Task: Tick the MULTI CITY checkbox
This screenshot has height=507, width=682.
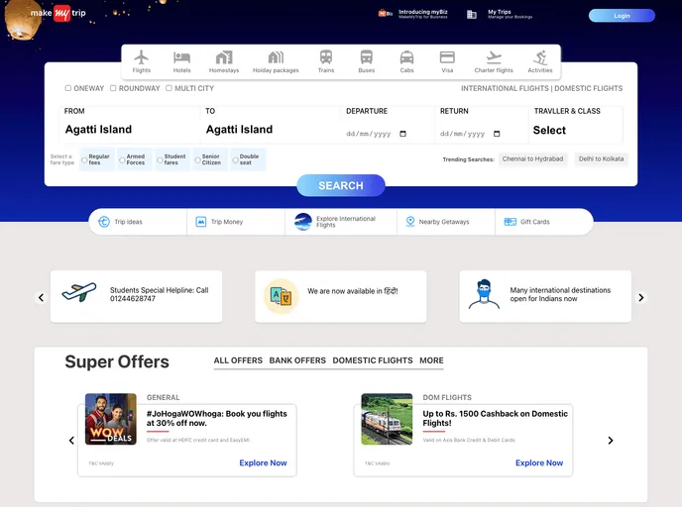Action: pos(169,88)
